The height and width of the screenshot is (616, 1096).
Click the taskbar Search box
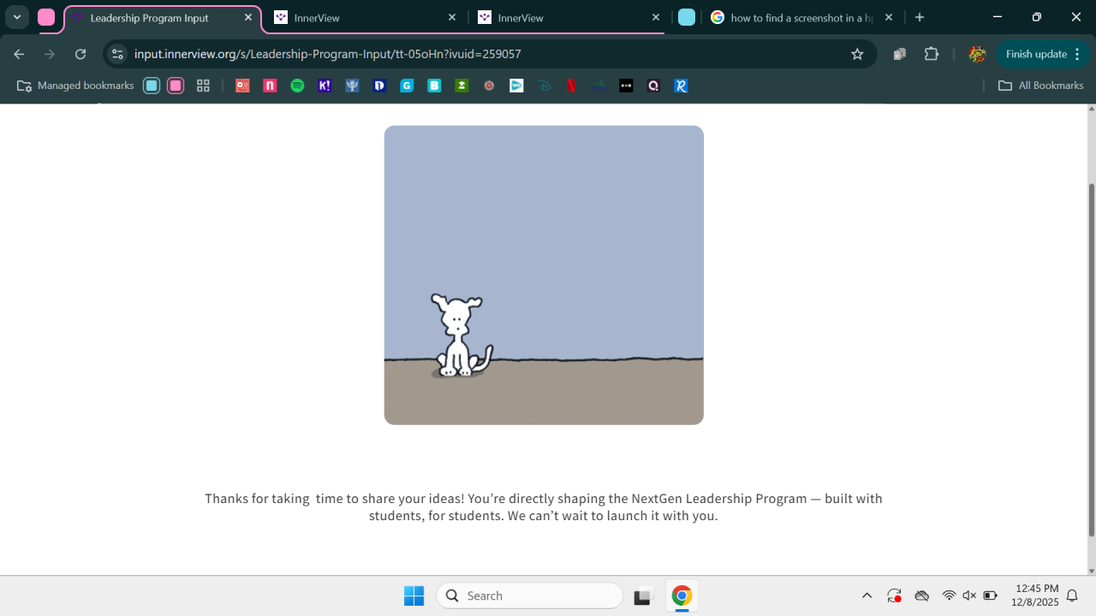(x=529, y=595)
